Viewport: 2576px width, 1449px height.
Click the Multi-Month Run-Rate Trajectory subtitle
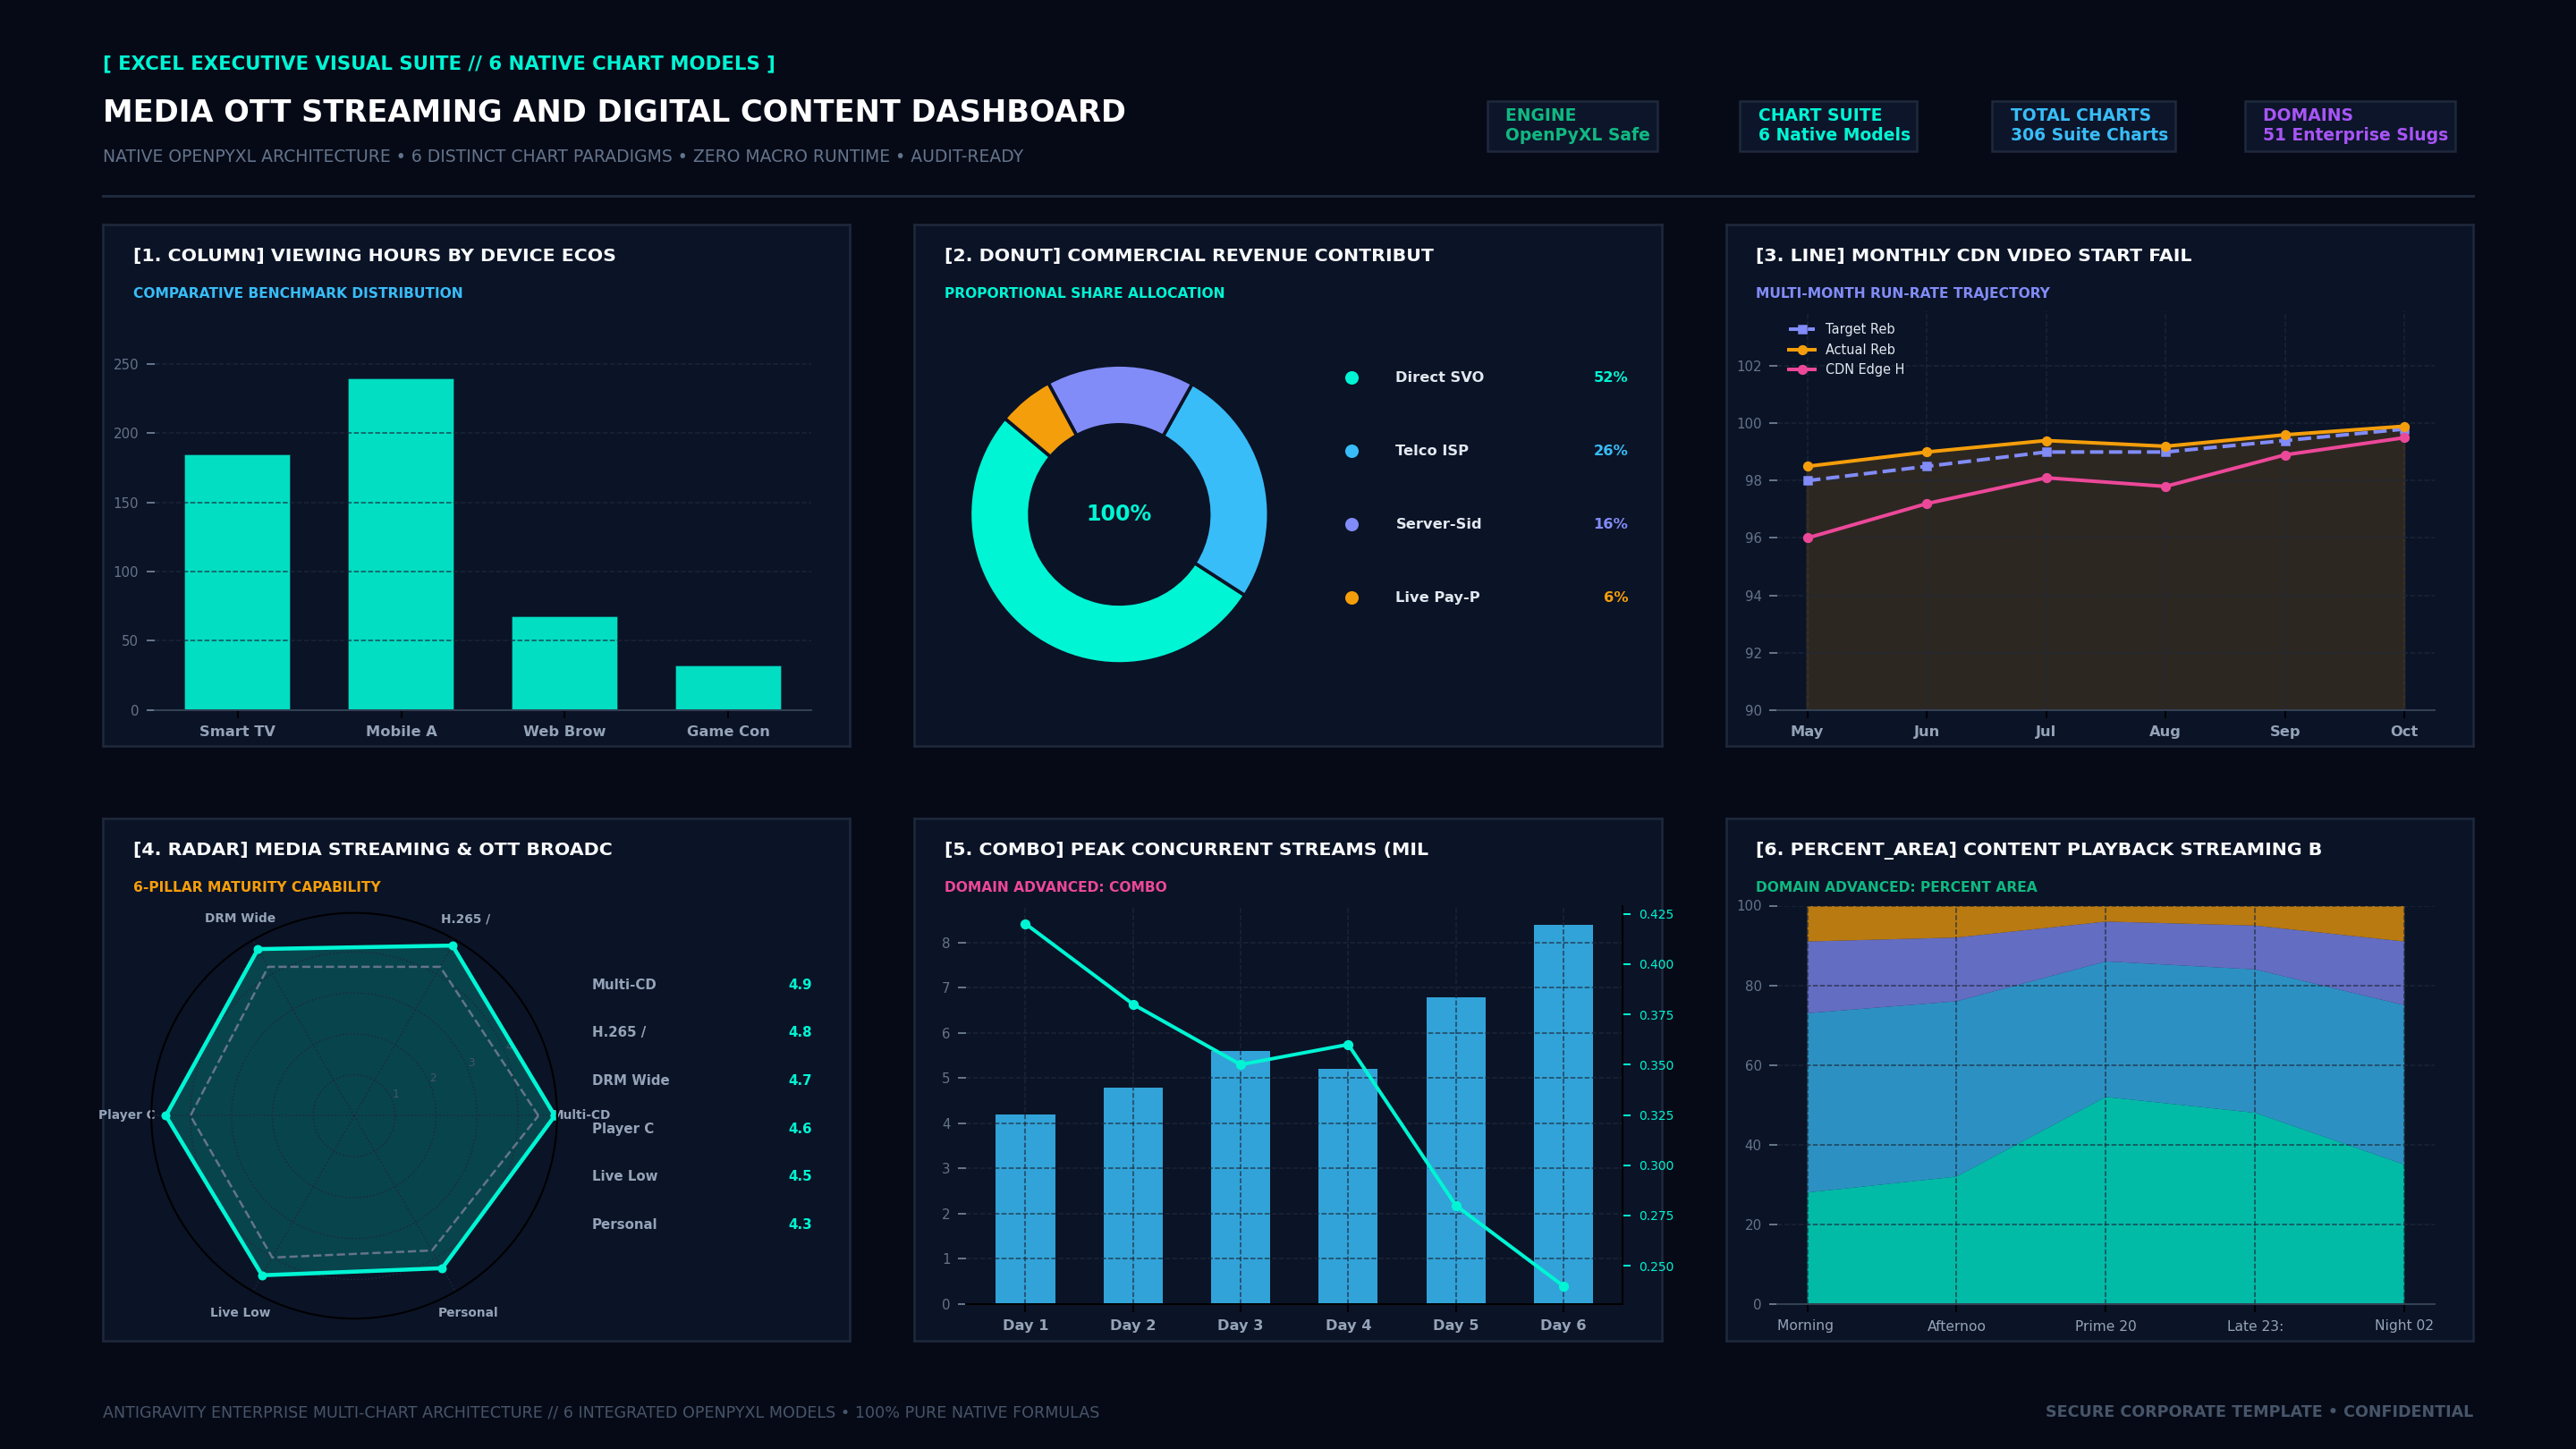1902,293
